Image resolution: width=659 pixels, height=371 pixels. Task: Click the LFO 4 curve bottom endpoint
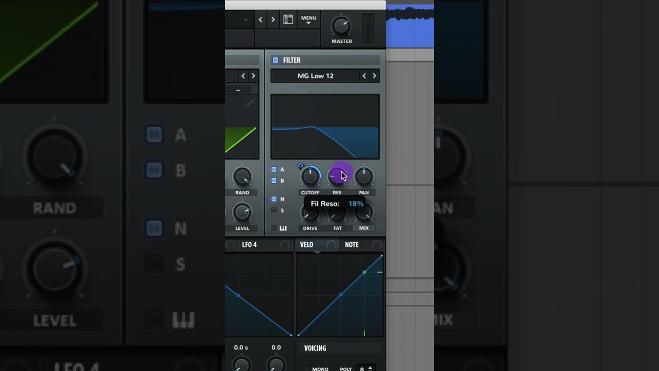coord(291,335)
